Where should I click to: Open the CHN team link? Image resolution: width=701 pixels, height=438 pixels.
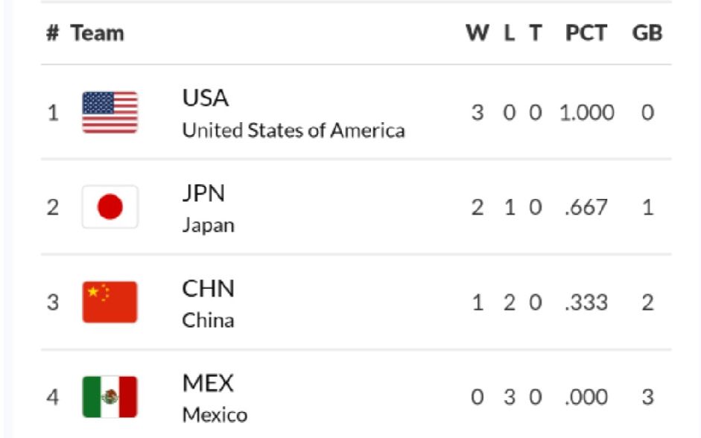[208, 288]
